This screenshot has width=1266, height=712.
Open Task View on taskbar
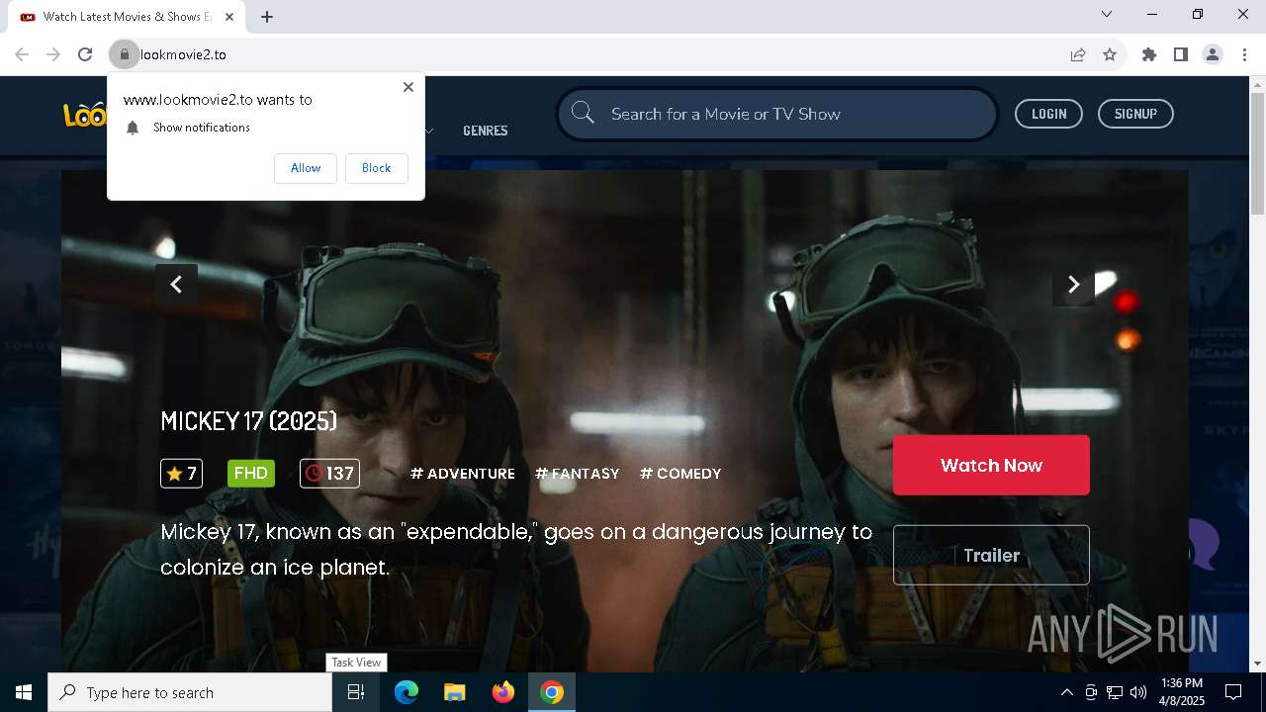coord(356,692)
